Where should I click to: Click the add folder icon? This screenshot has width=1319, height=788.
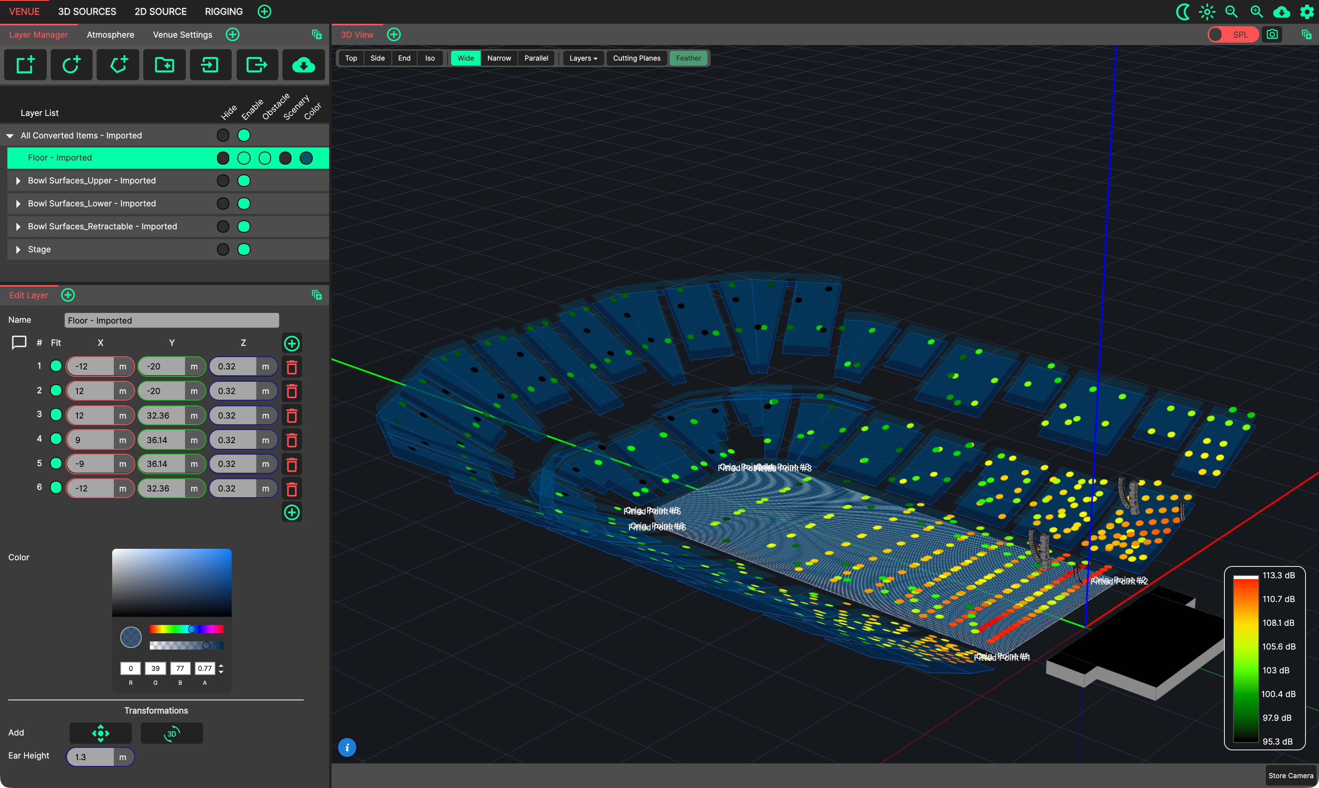coord(164,65)
